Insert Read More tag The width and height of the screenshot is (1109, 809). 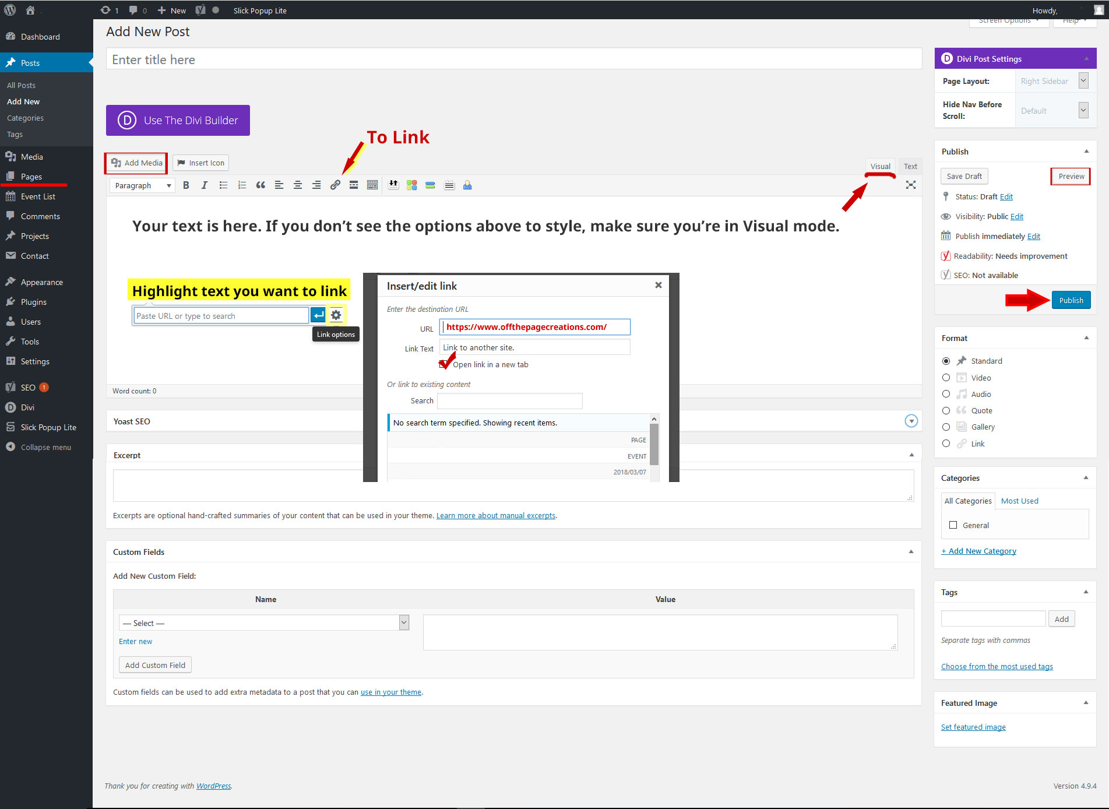pos(354,185)
